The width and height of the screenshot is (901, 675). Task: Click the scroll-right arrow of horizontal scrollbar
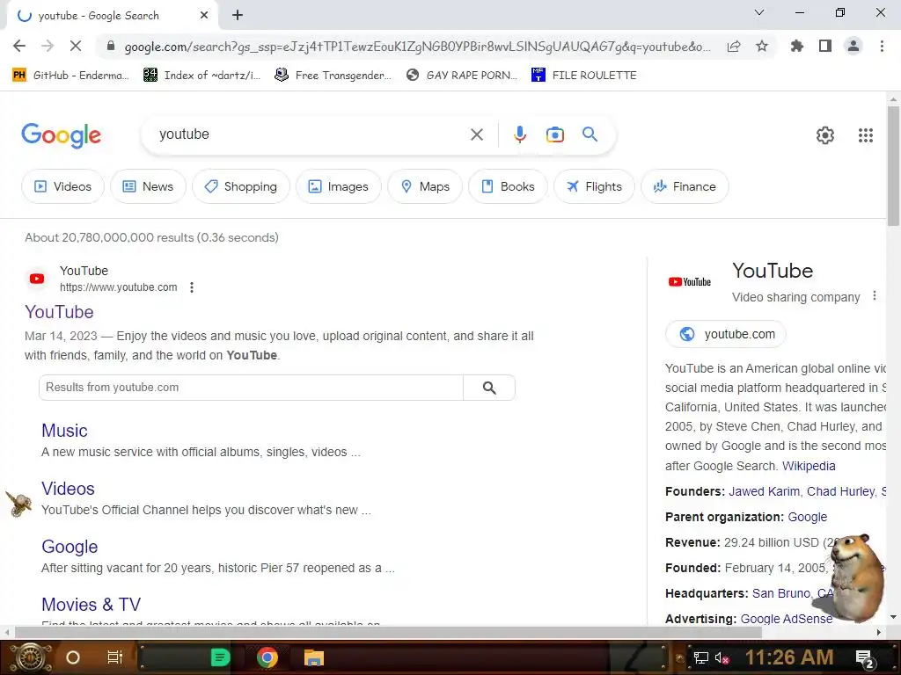(x=879, y=632)
